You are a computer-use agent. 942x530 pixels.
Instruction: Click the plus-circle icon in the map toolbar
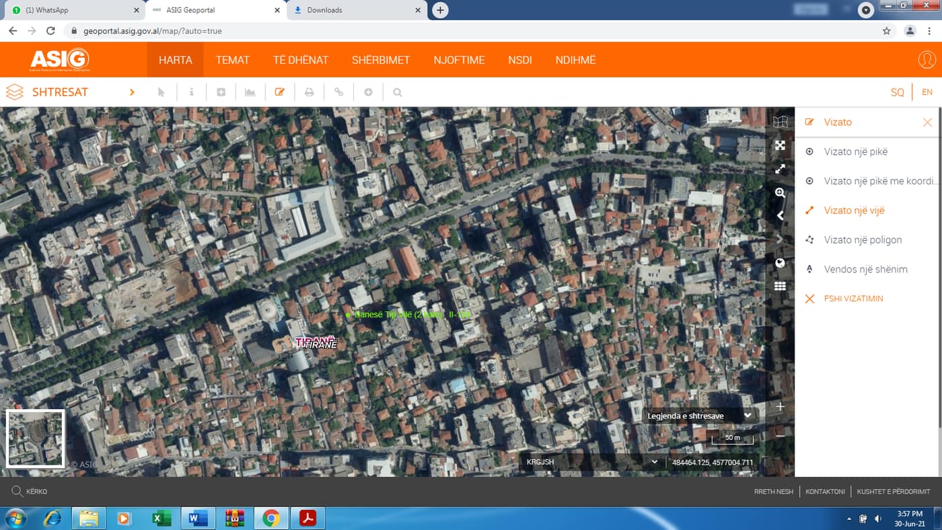368,92
